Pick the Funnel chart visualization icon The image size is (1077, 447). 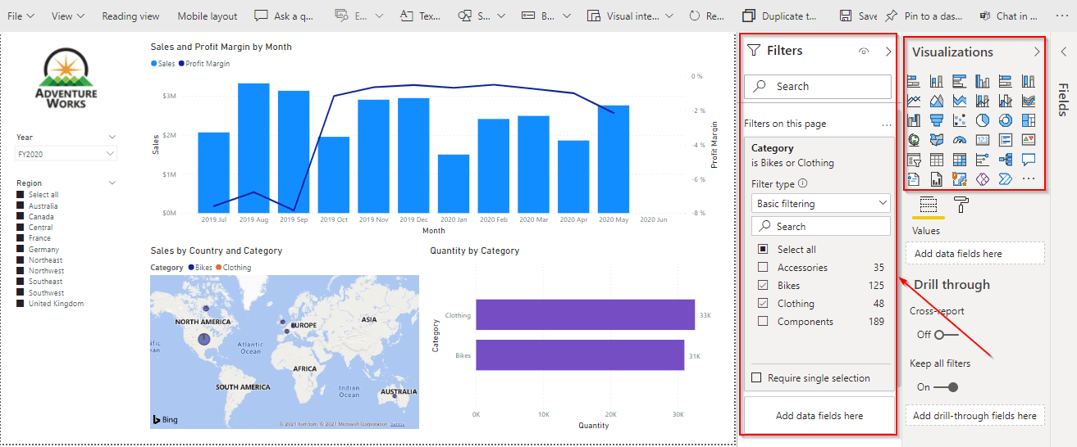tap(937, 120)
